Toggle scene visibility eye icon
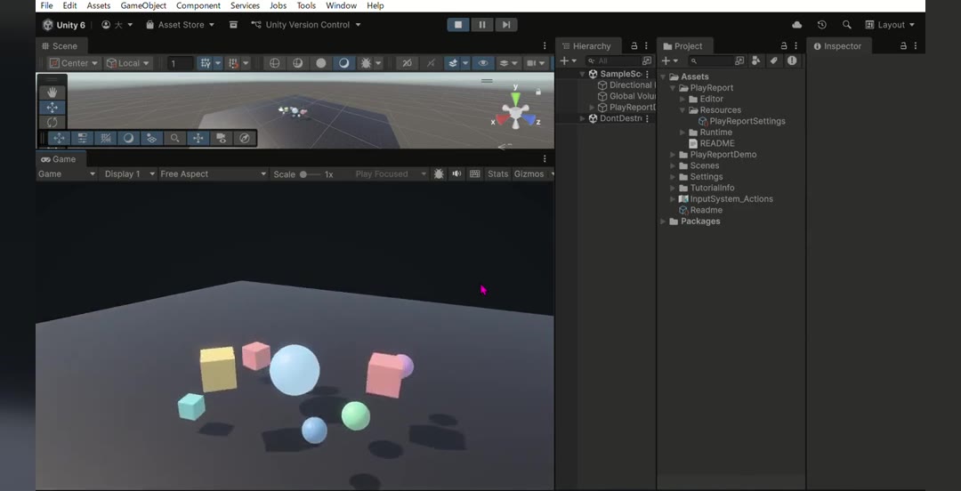This screenshot has height=491, width=961. coord(483,63)
